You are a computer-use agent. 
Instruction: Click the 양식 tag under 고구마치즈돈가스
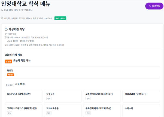pos(10,113)
